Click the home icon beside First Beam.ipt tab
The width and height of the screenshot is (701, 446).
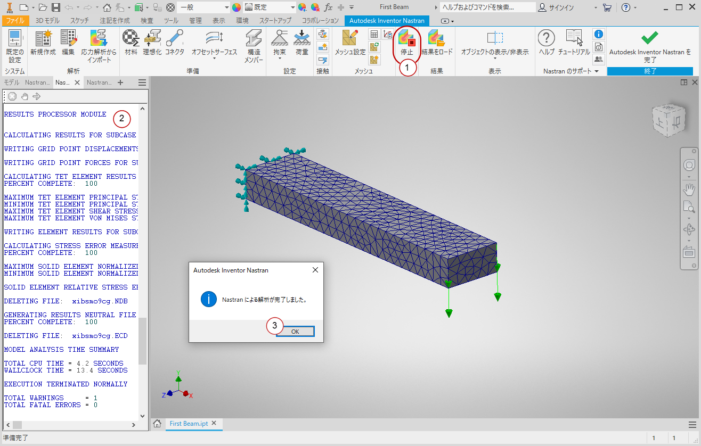(158, 424)
